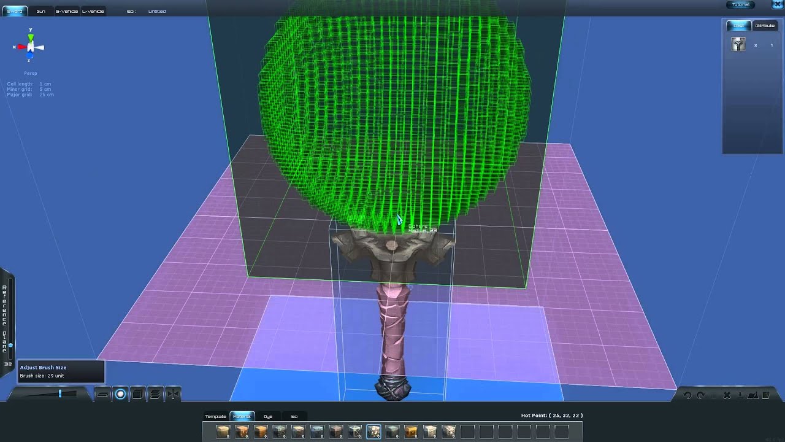This screenshot has width=785, height=442.
Task: Select the flat plane brush tool
Action: tap(102, 394)
